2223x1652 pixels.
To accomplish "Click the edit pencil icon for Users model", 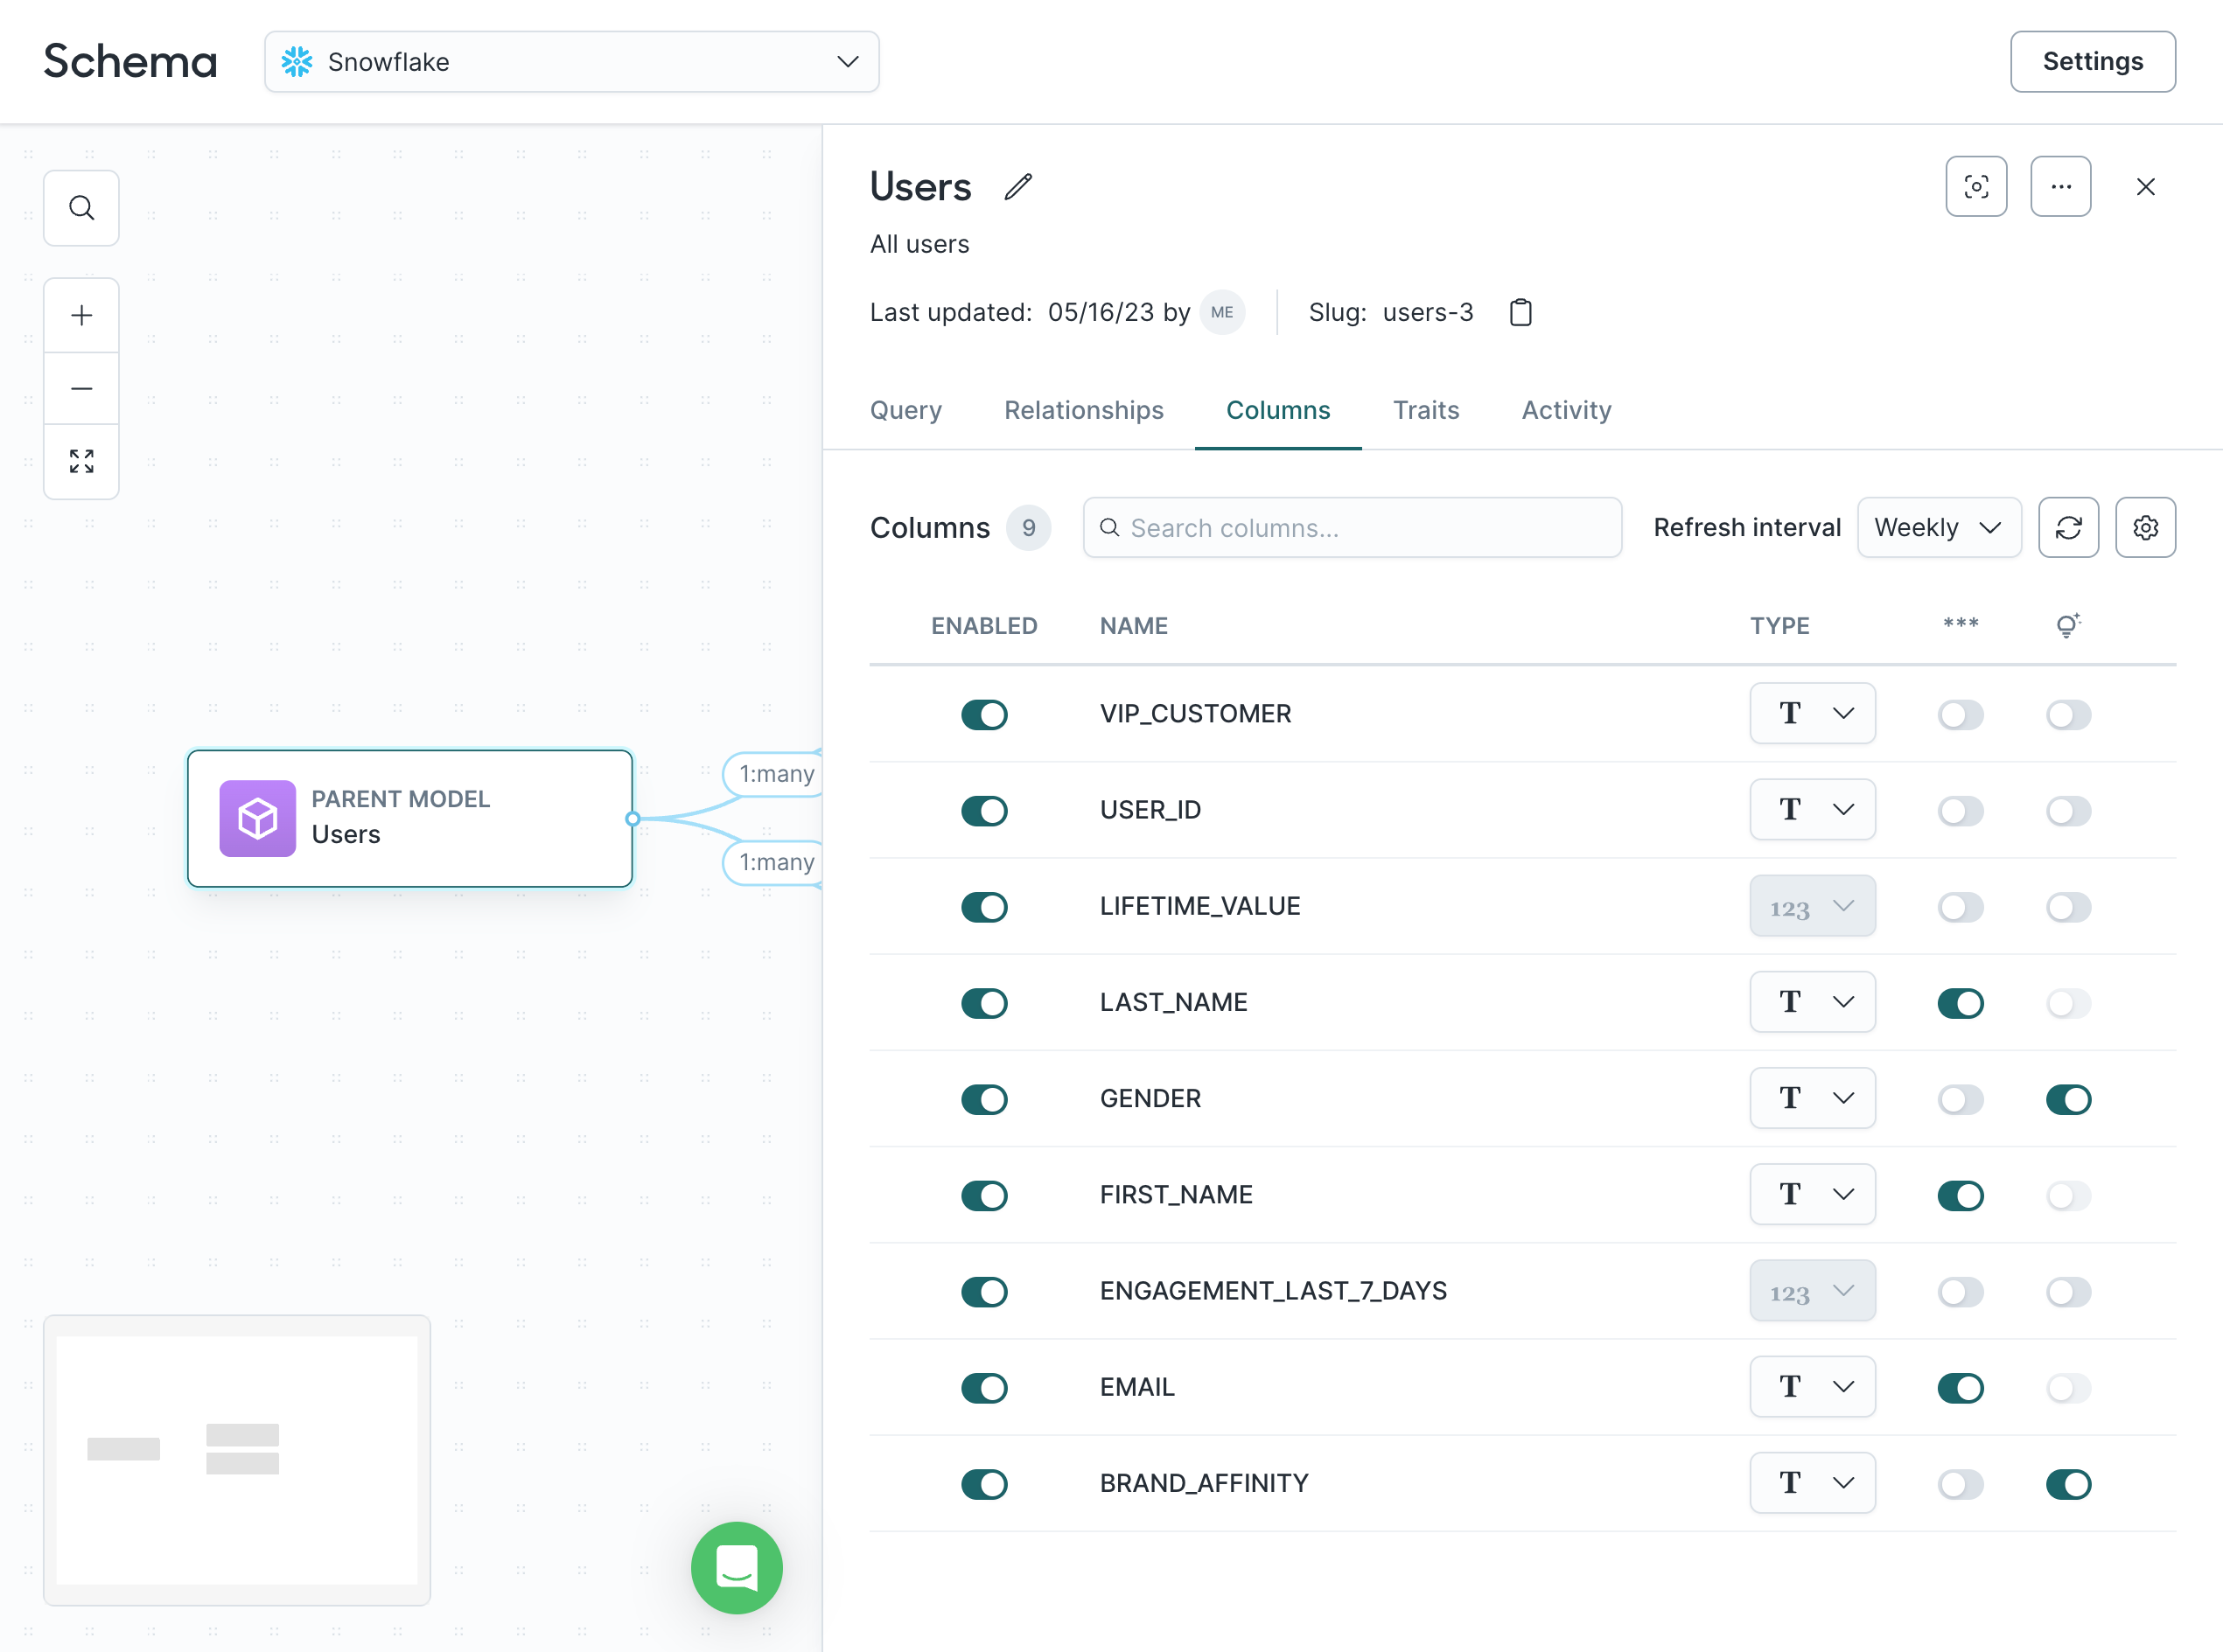I will click(x=1018, y=185).
